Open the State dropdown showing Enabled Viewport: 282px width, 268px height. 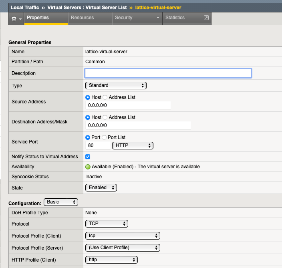[101, 187]
